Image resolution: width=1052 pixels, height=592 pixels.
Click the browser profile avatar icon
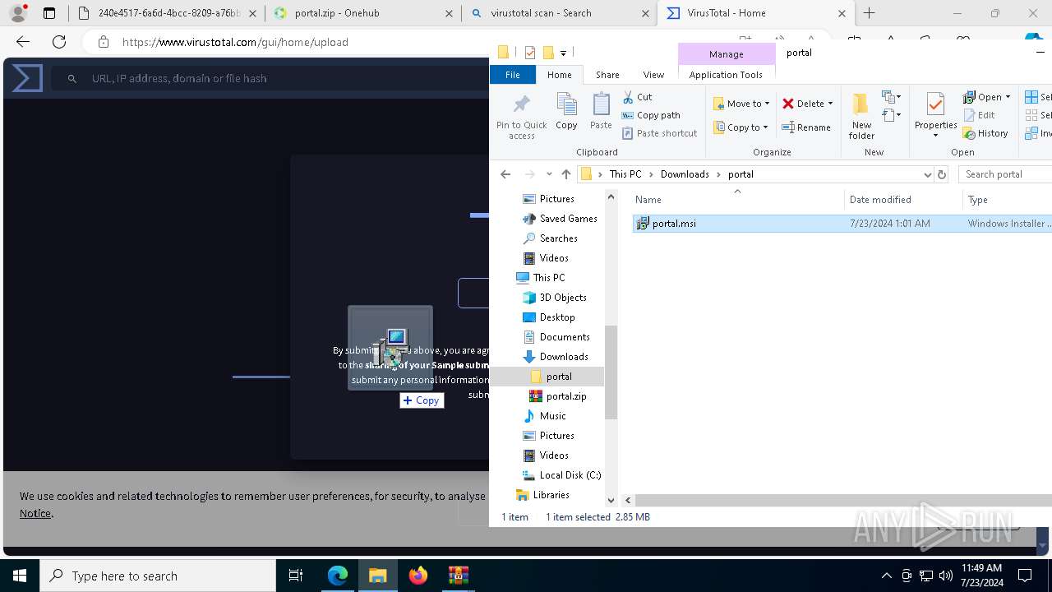pyautogui.click(x=18, y=13)
